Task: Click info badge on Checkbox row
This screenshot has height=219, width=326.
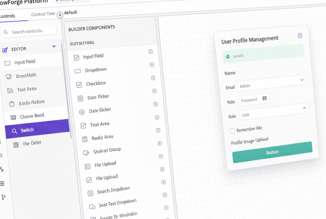Action: 153,78
